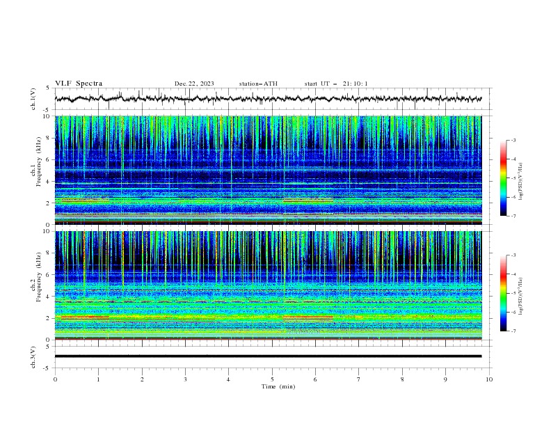The width and height of the screenshot is (551, 426).
Task: Click the "-3" label on the ch.1 colorbar
Action: (x=513, y=140)
